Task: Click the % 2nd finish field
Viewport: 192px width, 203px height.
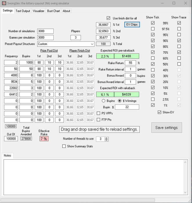Action: point(103,31)
